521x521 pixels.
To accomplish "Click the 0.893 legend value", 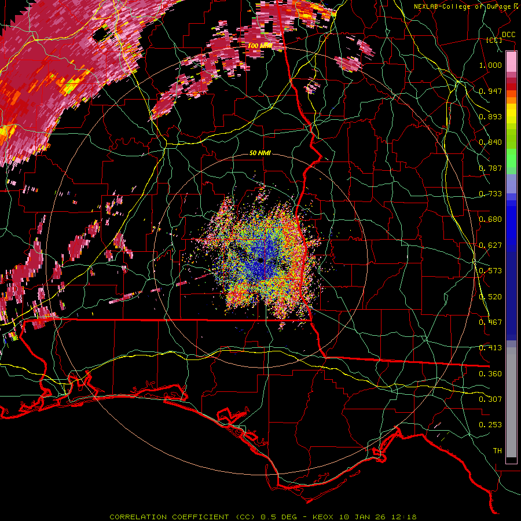I will click(490, 116).
